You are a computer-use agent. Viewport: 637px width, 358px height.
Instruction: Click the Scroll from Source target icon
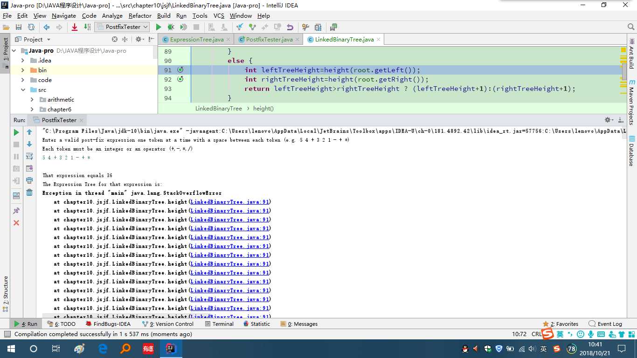click(x=115, y=40)
